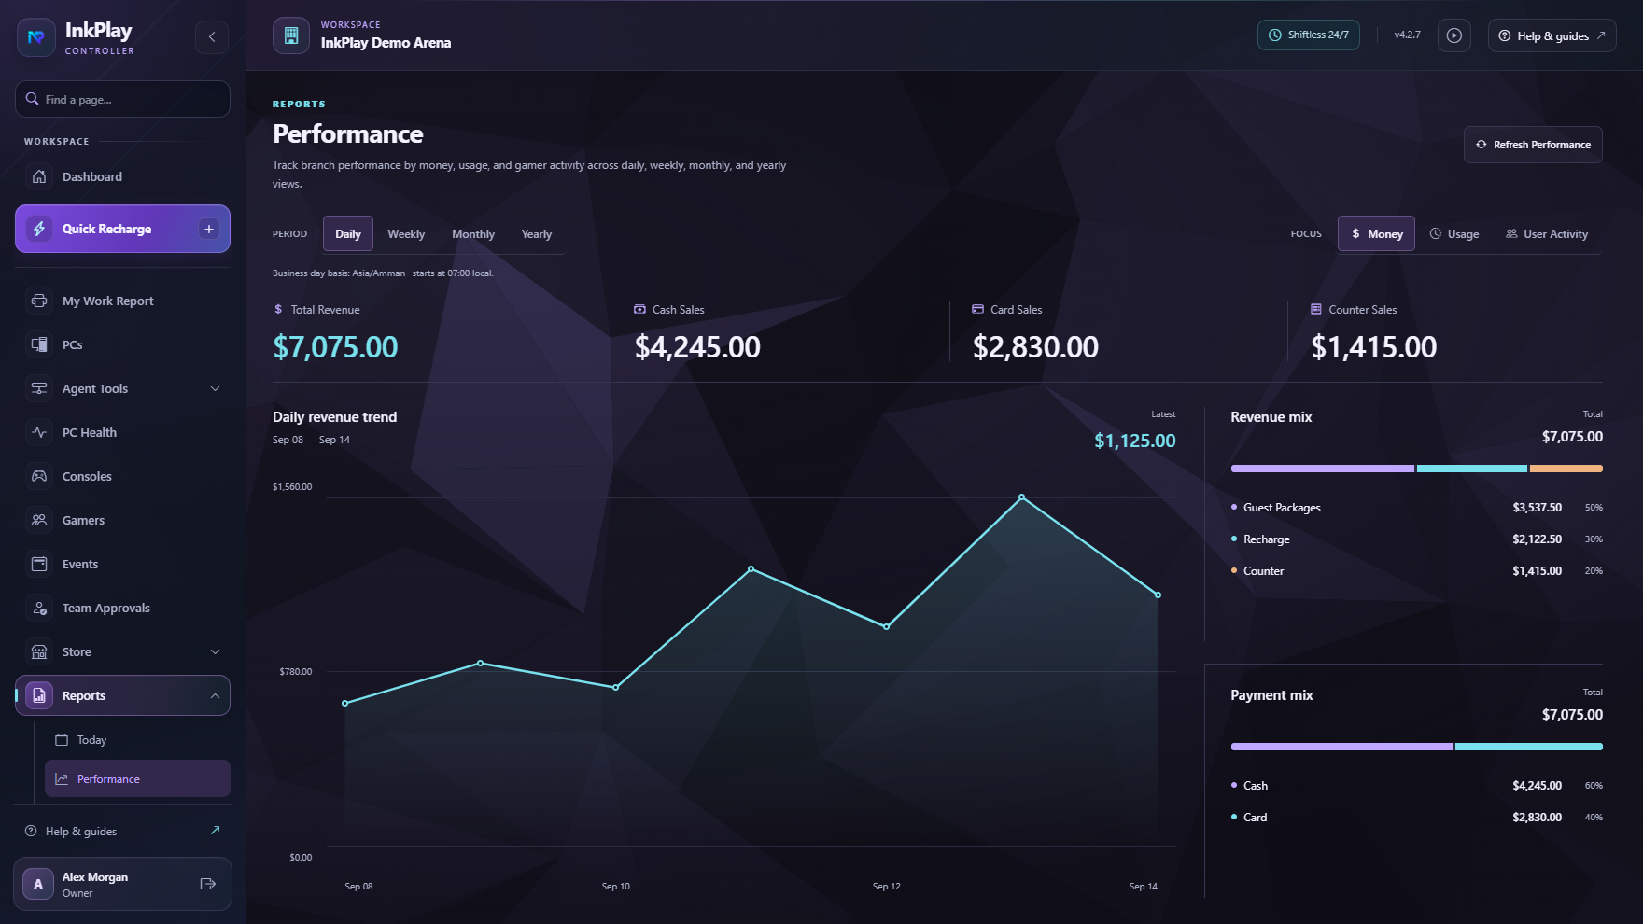This screenshot has height=924, width=1643.
Task: Open Dashboard from the sidebar
Action: (x=122, y=176)
